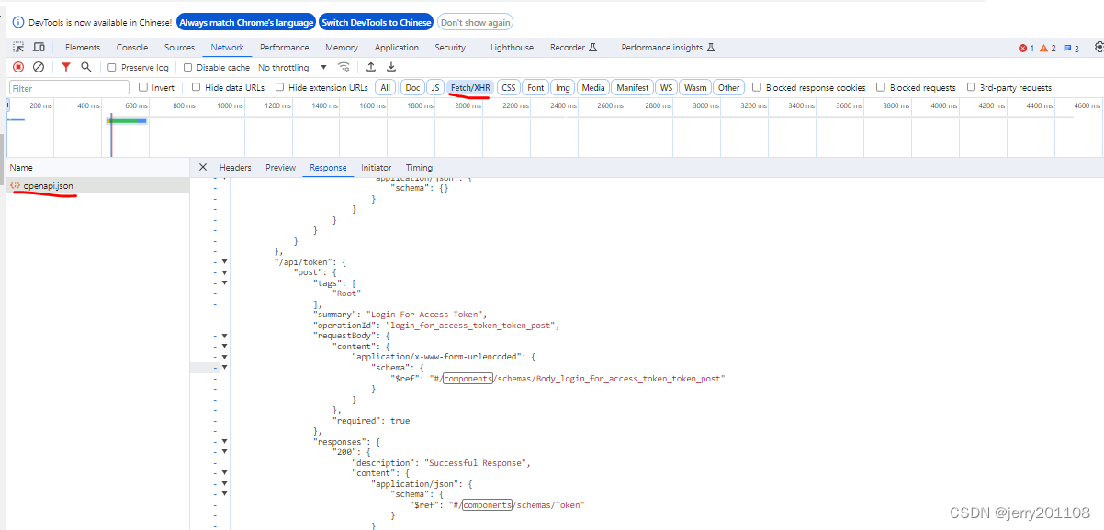Collapse the responses node in the JSON viewer
Image resolution: width=1104 pixels, height=530 pixels.
[x=225, y=441]
